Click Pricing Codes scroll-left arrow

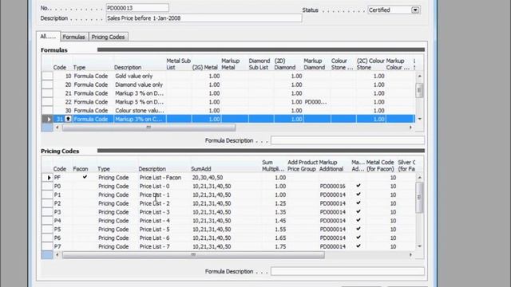point(57,255)
